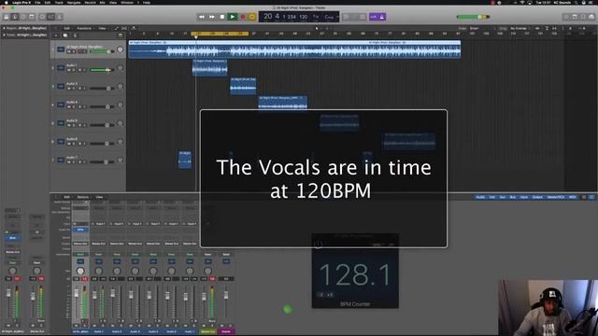Toggle the MIDI channel filter in mixer
598x336 pixels.
click(x=573, y=197)
